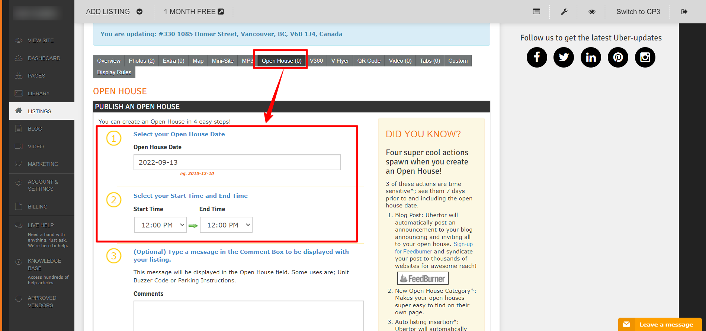
Task: Switch to the V360 tab
Action: 316,61
